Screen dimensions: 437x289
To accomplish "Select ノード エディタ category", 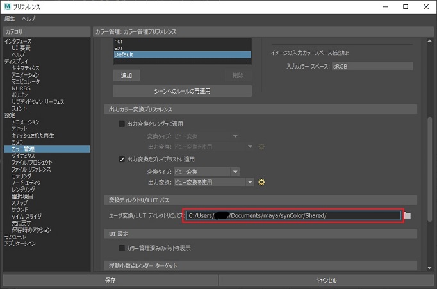I will (26, 183).
